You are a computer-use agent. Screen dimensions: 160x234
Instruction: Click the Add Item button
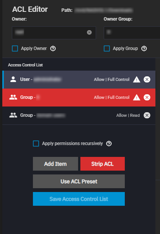pyautogui.click(x=56, y=164)
